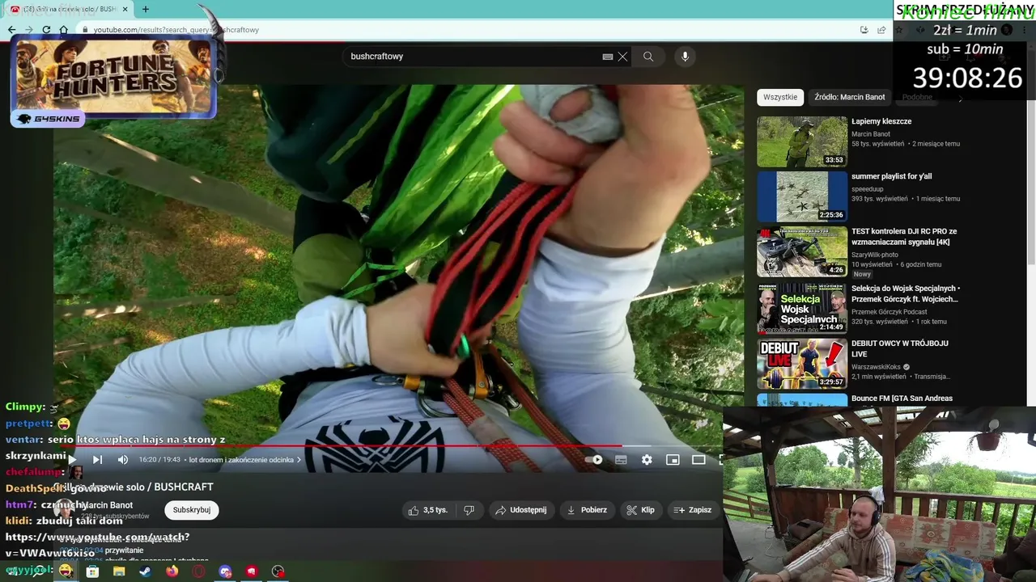Open the 'Łapiemy kleszcze' video thumbnail
Viewport: 1036px width, 582px height.
pyautogui.click(x=802, y=141)
